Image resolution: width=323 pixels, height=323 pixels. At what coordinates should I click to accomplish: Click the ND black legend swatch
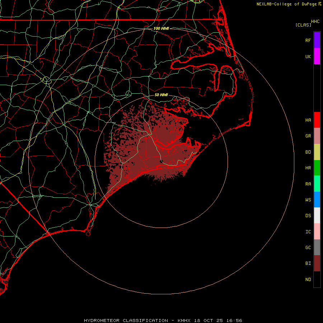click(317, 279)
